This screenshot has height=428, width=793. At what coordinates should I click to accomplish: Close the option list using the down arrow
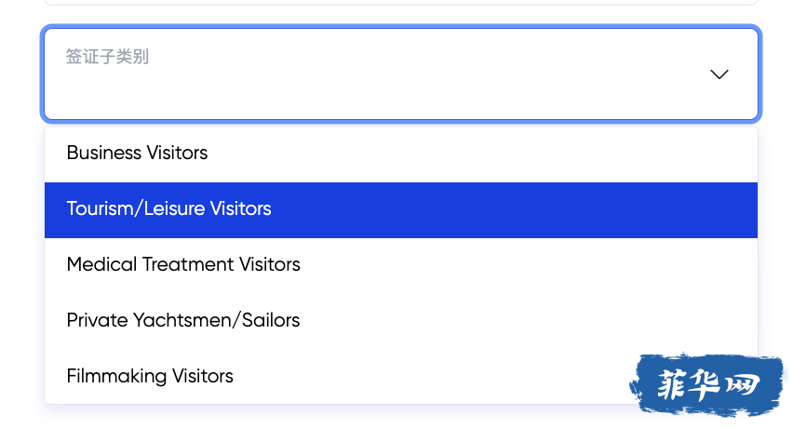click(719, 74)
